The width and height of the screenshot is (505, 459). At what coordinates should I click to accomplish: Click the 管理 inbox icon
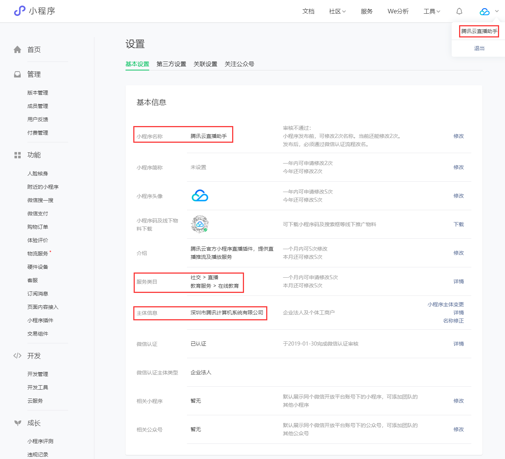(x=17, y=74)
